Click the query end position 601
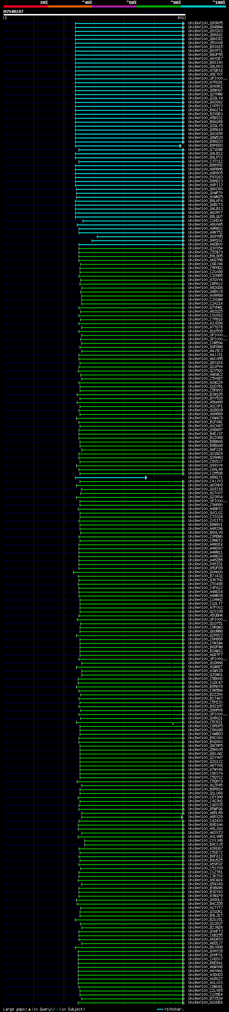The image size is (229, 1012). (x=180, y=18)
